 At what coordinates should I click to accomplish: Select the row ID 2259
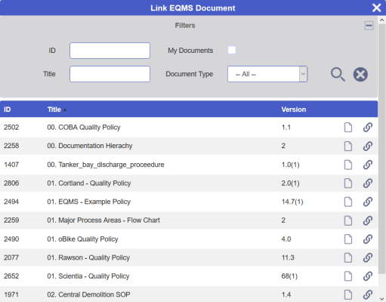[11, 220]
